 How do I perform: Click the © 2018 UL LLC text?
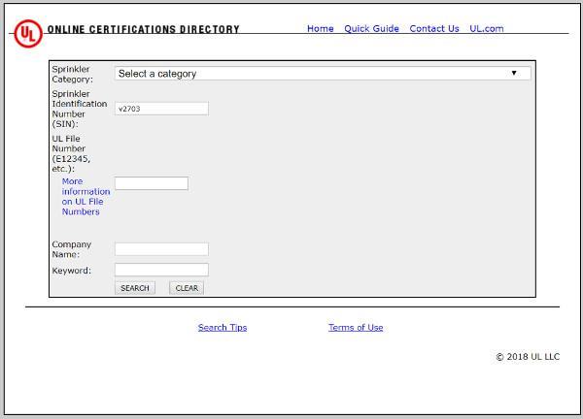[528, 357]
